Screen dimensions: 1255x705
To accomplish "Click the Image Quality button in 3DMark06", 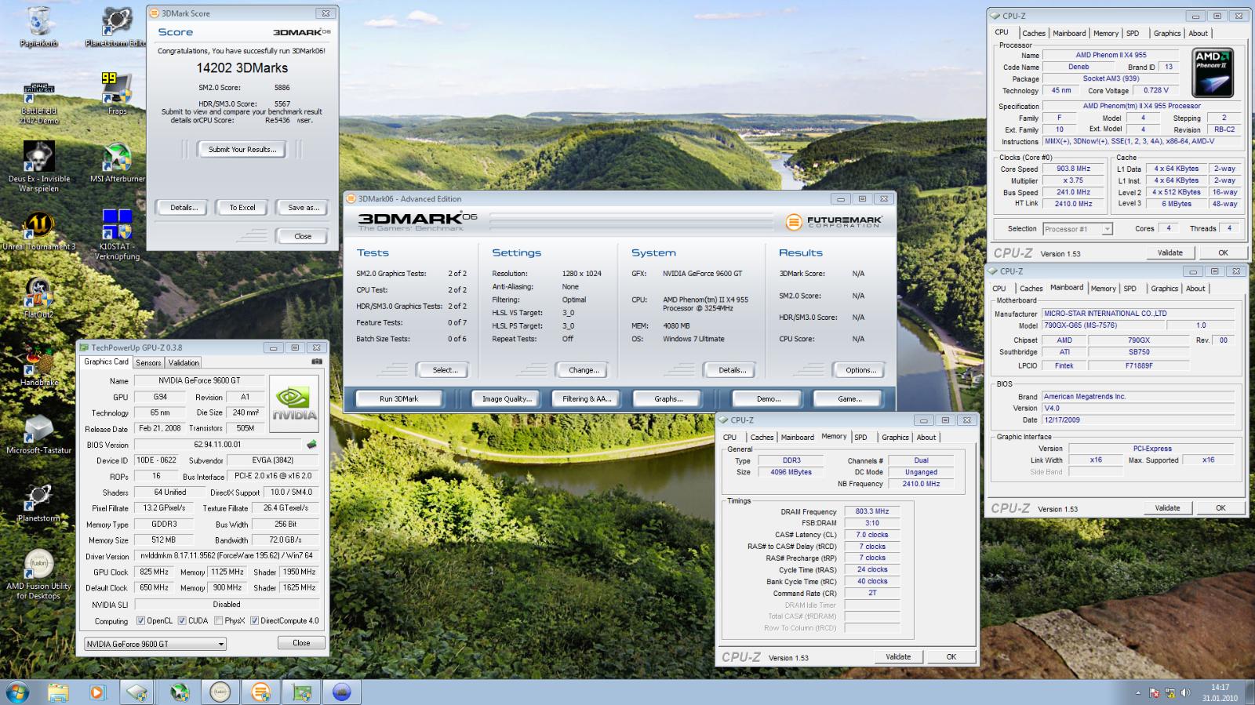I will 506,399.
